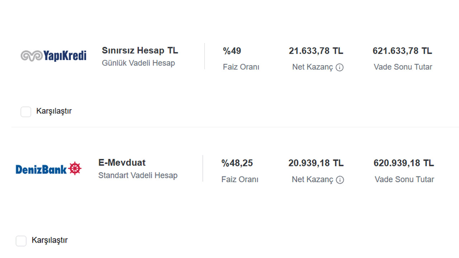Click the DenizBank logo
The image size is (459, 258).
click(49, 168)
